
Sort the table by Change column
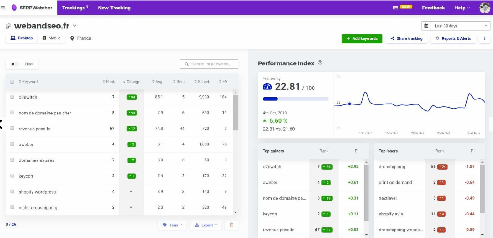(x=132, y=82)
